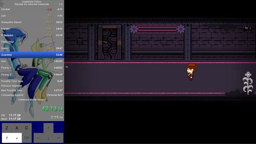Viewport: 256px width, 144px height.
Task: Click the left purple gear on the wall
Action: tap(134, 29)
